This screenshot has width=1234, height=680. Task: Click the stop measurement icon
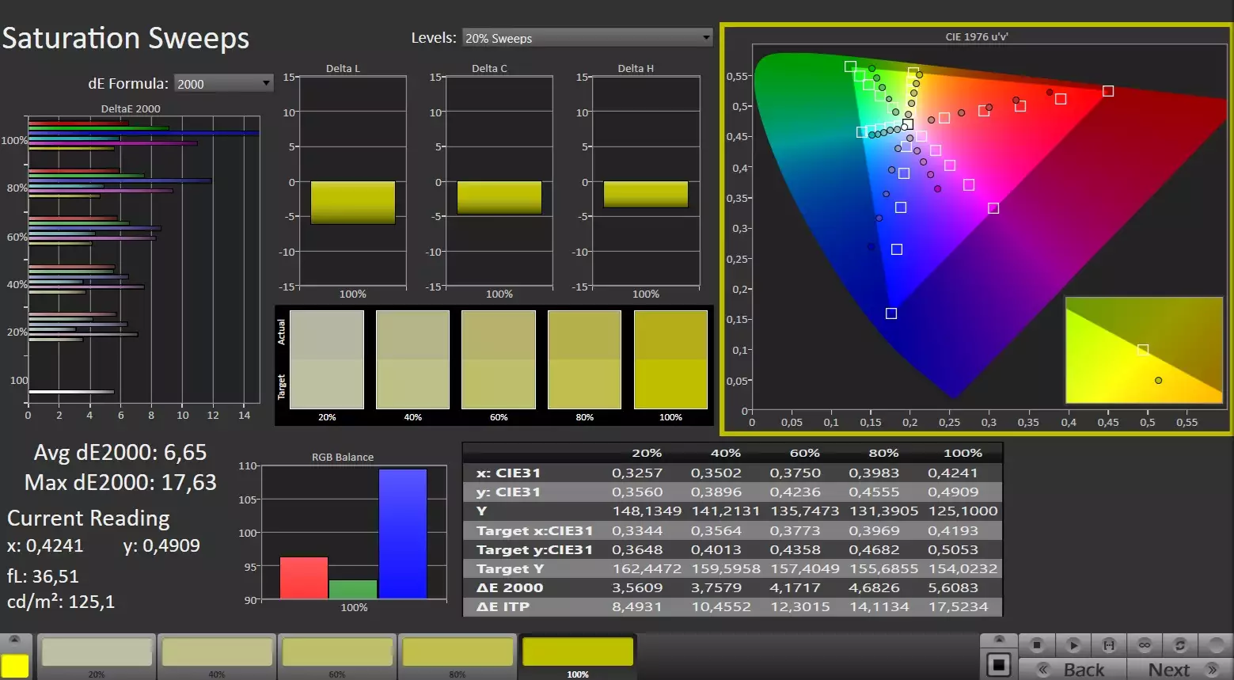(1037, 645)
